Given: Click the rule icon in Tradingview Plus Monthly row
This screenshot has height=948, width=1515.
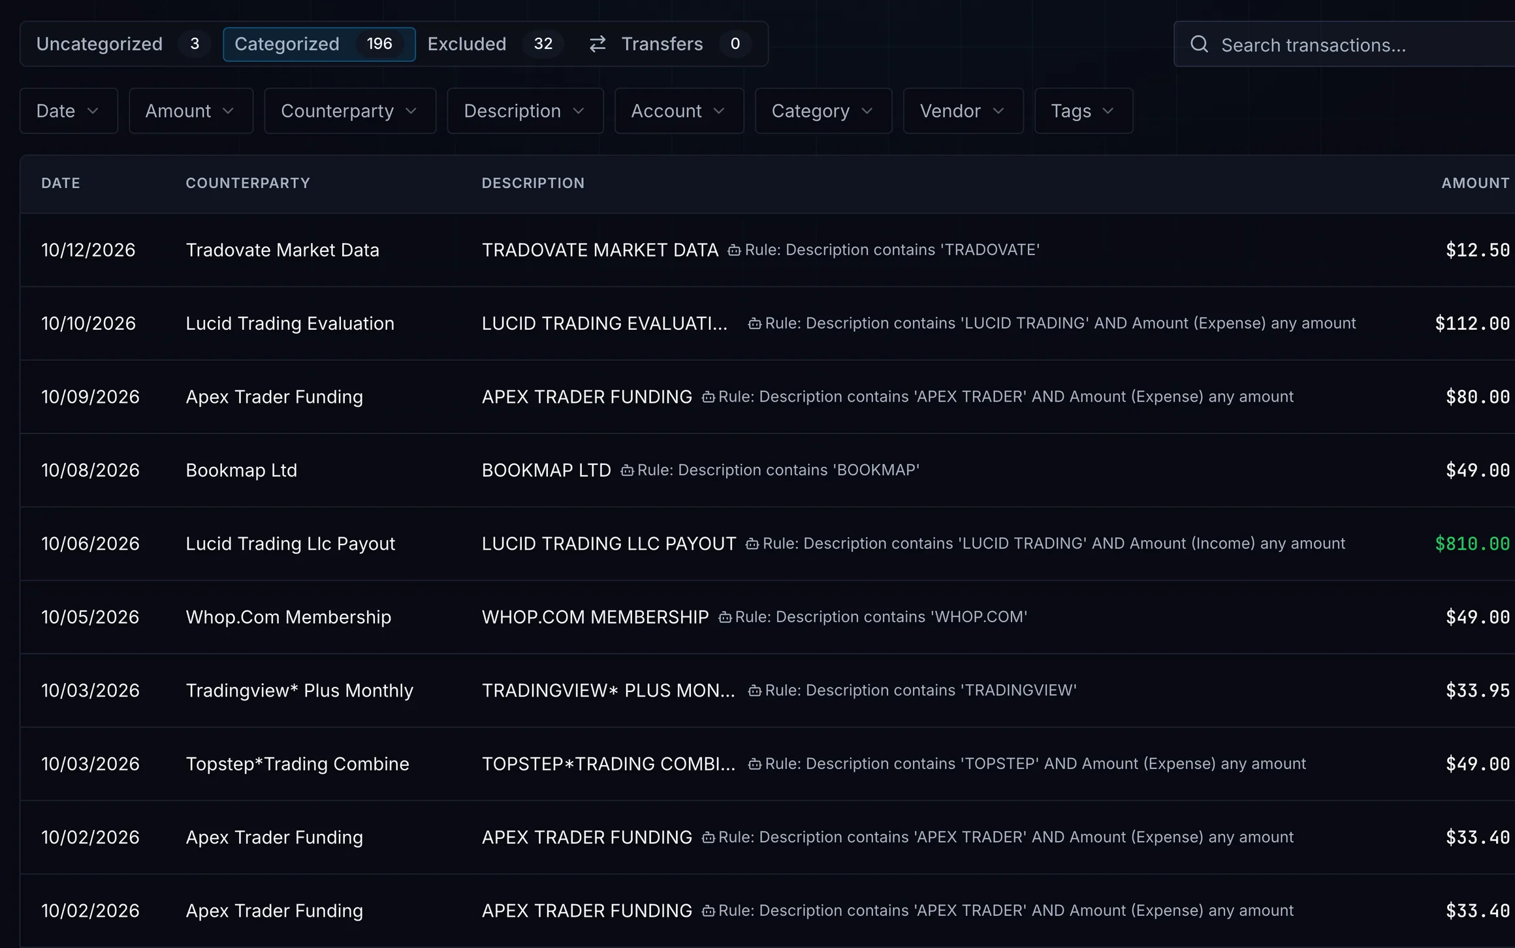Looking at the screenshot, I should pyautogui.click(x=754, y=691).
